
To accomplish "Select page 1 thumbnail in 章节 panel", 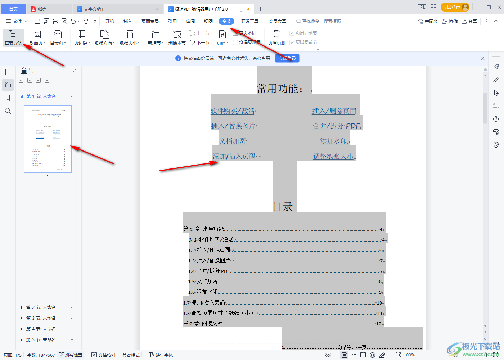I will [48, 139].
